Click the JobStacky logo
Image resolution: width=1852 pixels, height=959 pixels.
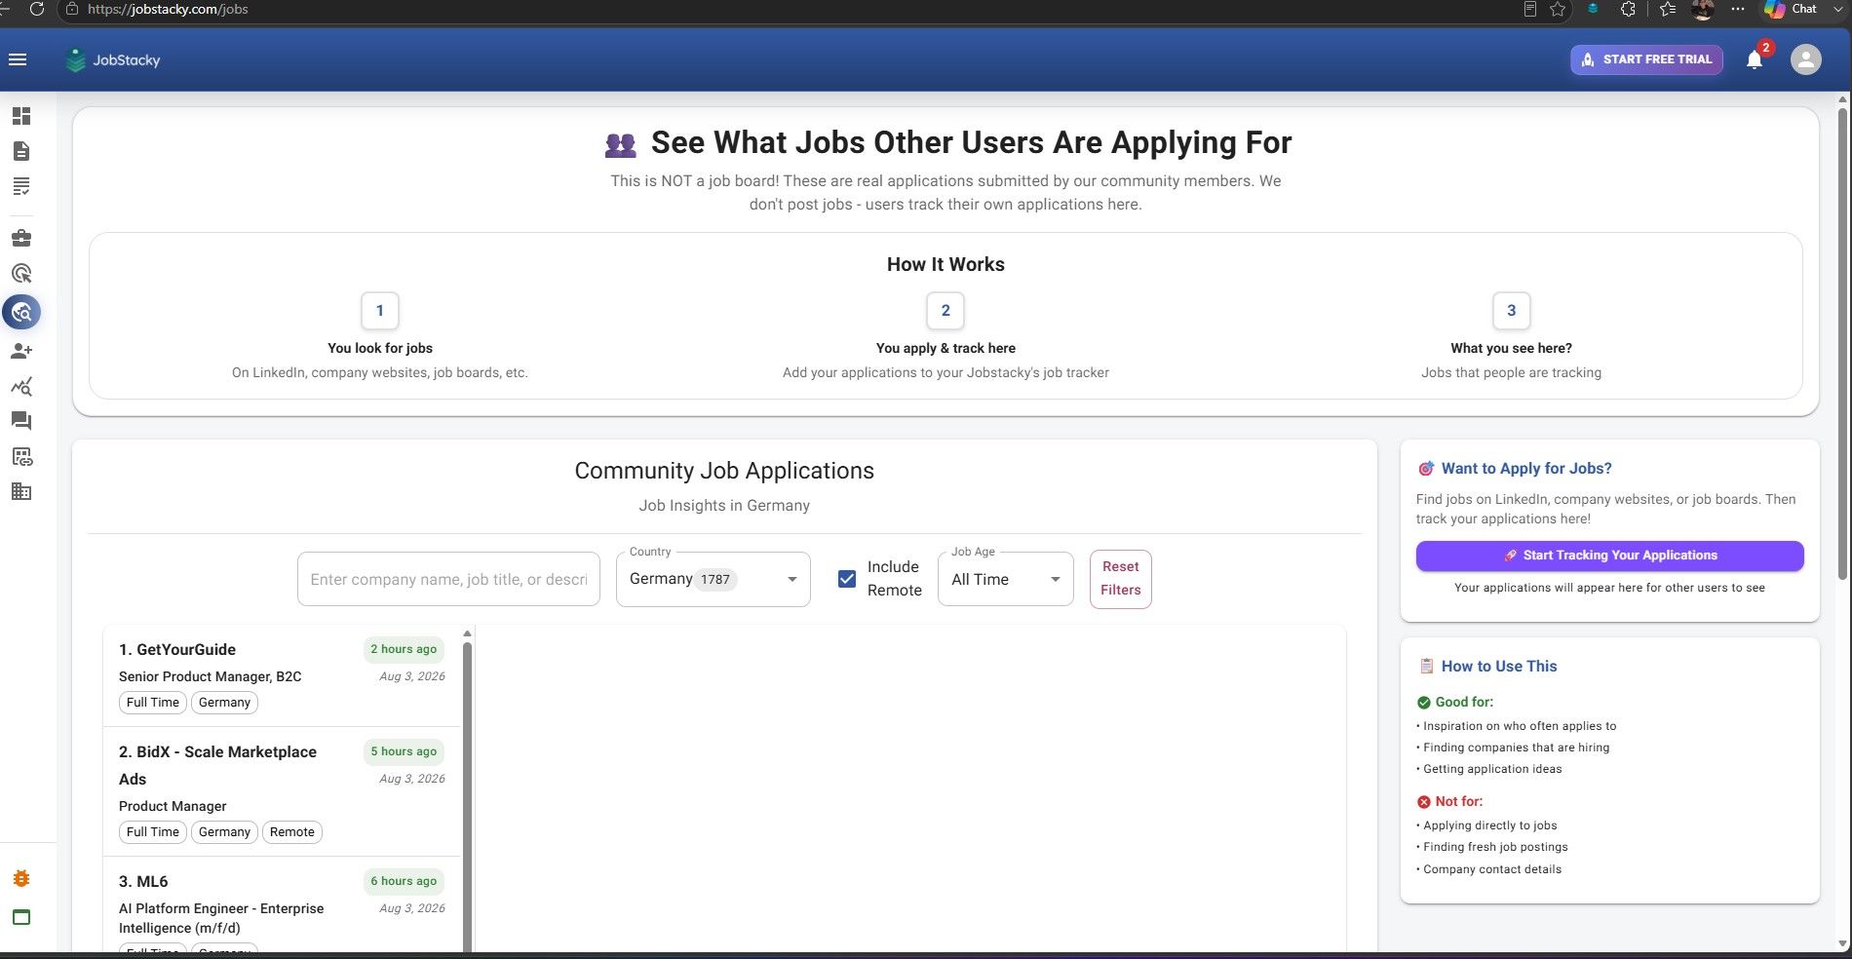click(x=112, y=60)
